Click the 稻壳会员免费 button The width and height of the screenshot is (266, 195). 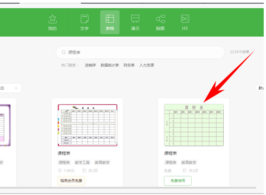pyautogui.click(x=71, y=181)
